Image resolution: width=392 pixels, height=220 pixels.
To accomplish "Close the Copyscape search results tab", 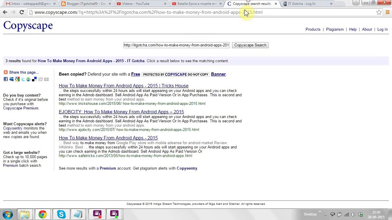I will (276, 4).
